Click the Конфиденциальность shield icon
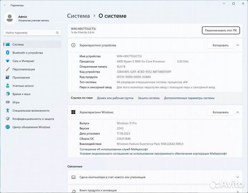The image size is (248, 193). pyautogui.click(x=8, y=119)
